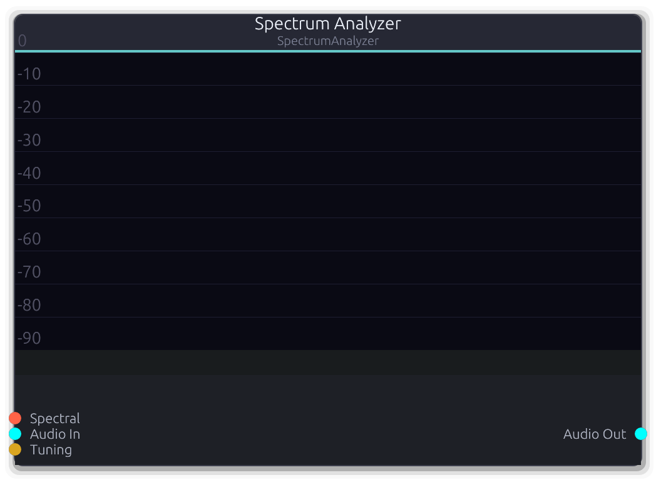Toggle the Tuning input connection
This screenshot has height=480, width=656.
[14, 449]
